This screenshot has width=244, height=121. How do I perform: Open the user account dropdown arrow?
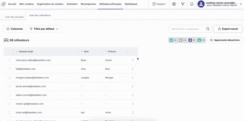(x=241, y=4)
